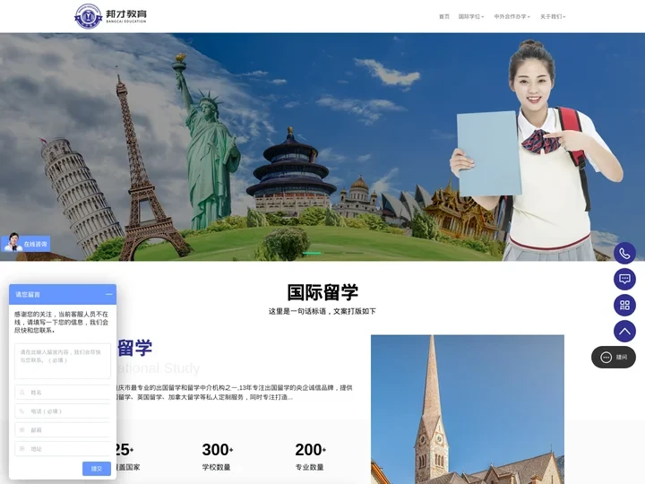Focus the message content textarea
Image resolution: width=645 pixels, height=484 pixels.
[63, 361]
